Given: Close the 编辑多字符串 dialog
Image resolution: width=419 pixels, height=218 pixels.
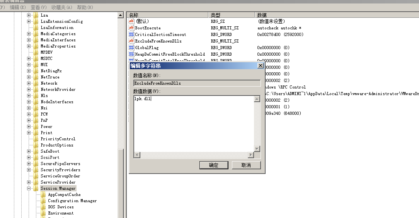Looking at the screenshot, I should tap(260, 66).
